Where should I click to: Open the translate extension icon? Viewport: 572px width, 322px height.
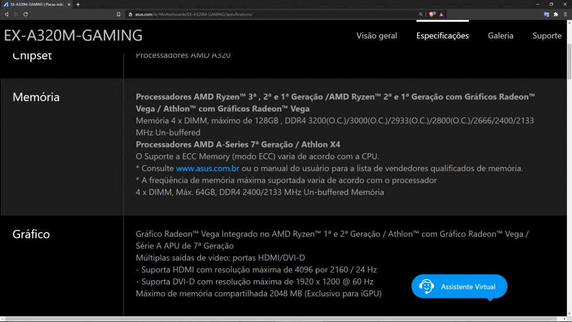click(x=546, y=14)
